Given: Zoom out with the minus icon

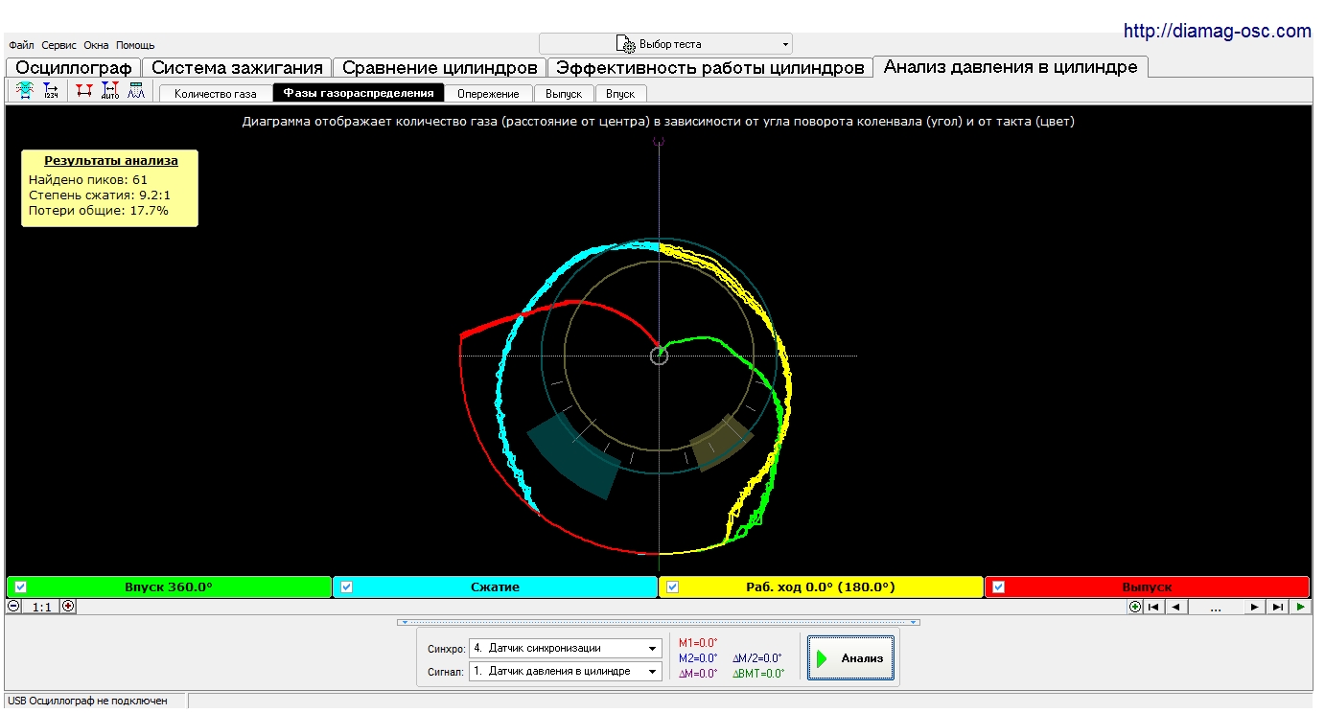Looking at the screenshot, I should click(13, 606).
